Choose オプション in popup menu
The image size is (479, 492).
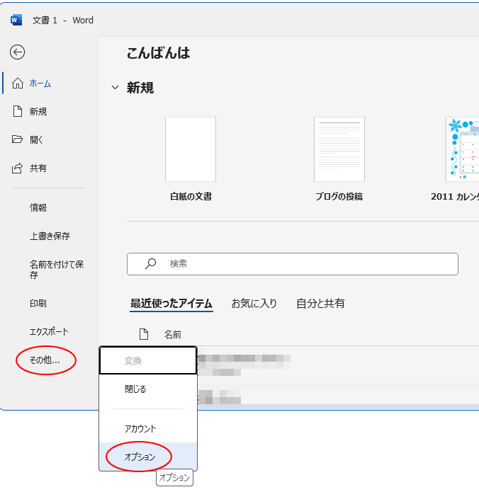(x=148, y=457)
